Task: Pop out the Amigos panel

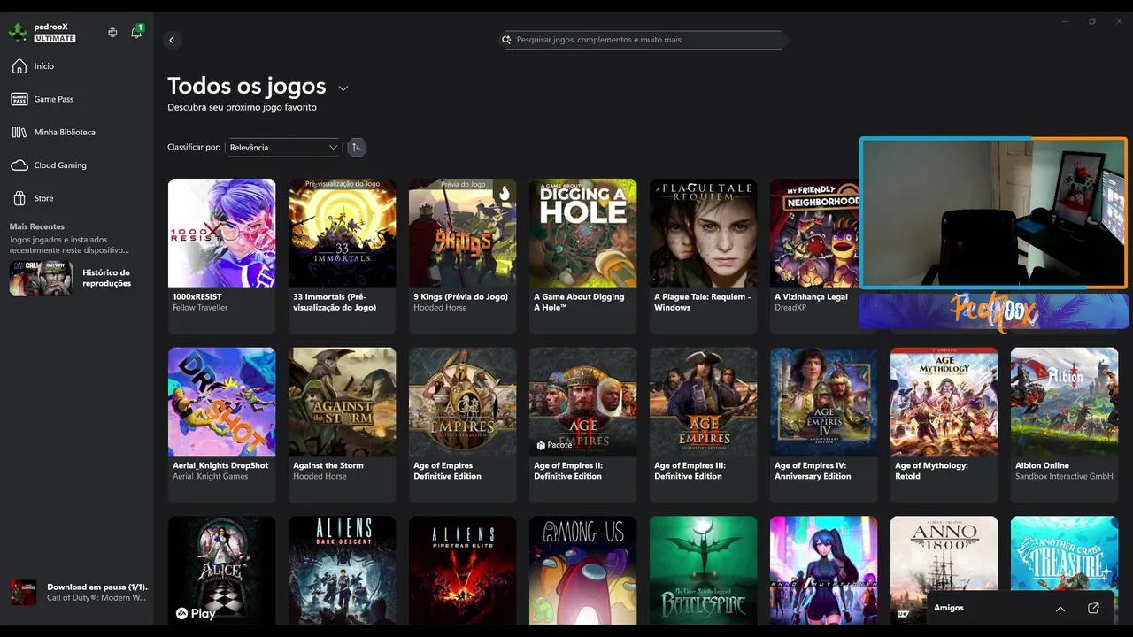Action: (x=1093, y=609)
